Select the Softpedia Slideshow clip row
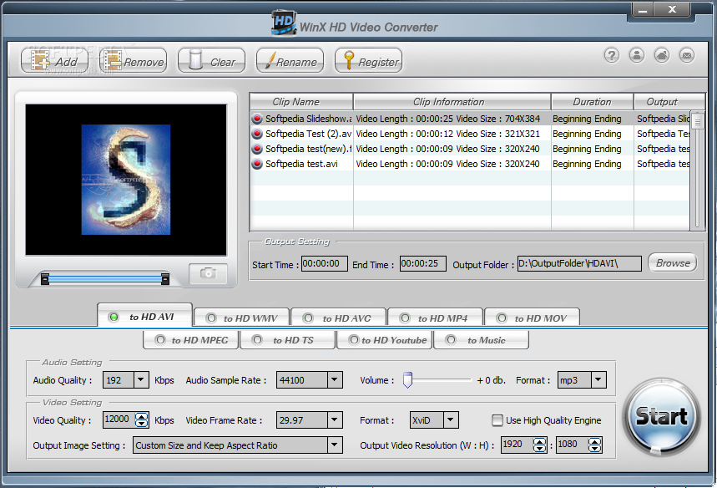This screenshot has height=488, width=717. [470, 119]
